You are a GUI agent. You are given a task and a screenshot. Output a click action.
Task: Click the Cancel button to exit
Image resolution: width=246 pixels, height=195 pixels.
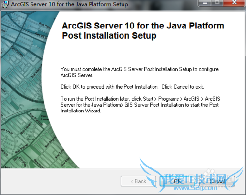217,181
